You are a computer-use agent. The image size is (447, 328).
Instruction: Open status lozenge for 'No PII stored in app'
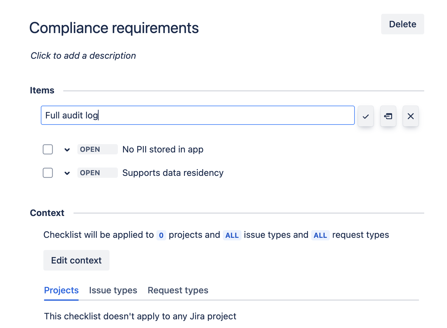pos(97,149)
